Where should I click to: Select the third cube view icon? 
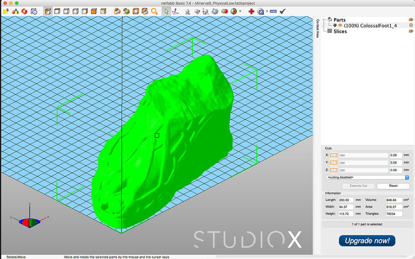66,11
